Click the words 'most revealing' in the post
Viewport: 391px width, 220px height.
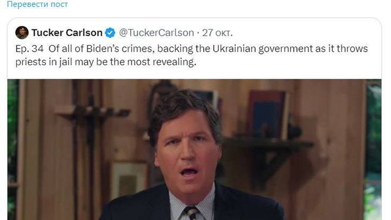pyautogui.click(x=162, y=62)
